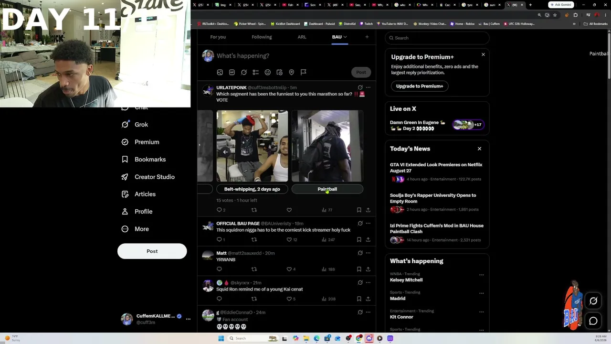Click the greyed Post button in composer
The height and width of the screenshot is (344, 611).
click(361, 72)
